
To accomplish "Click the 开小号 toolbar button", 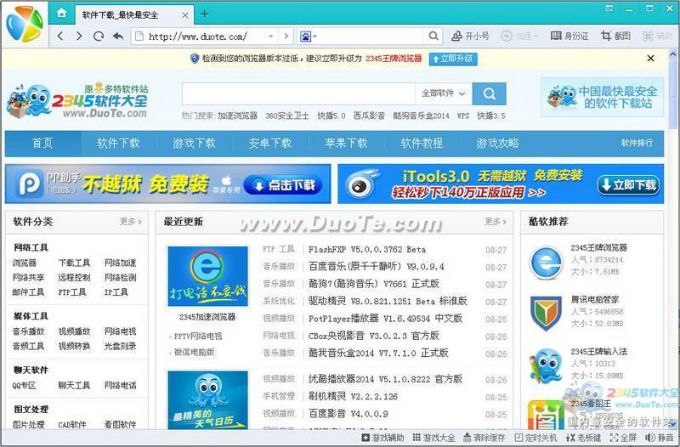I will pos(470,36).
